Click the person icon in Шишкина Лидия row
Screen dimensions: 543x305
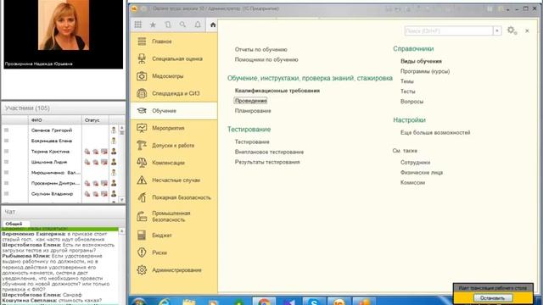[x=114, y=162]
